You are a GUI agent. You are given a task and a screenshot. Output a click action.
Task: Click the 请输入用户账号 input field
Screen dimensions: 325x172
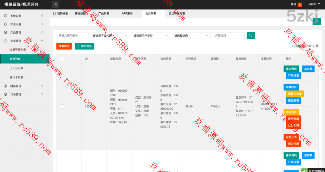[x=72, y=36]
